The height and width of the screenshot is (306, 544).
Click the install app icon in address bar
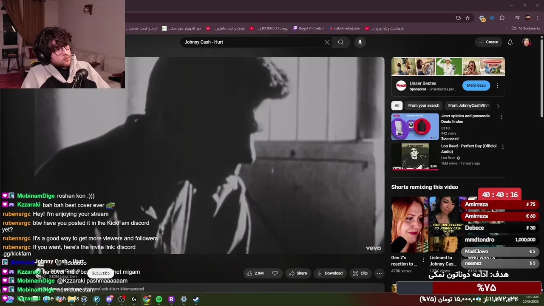pos(458,18)
